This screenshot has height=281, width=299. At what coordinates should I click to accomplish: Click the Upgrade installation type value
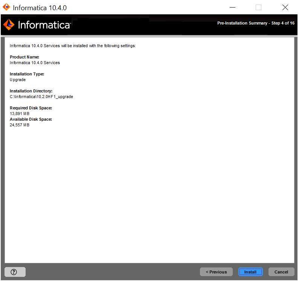tap(18, 80)
